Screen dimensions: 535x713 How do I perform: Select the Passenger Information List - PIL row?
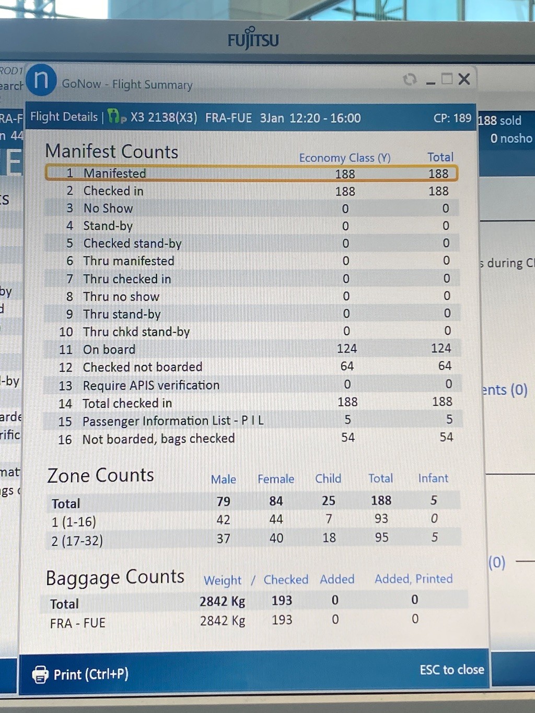[251, 420]
